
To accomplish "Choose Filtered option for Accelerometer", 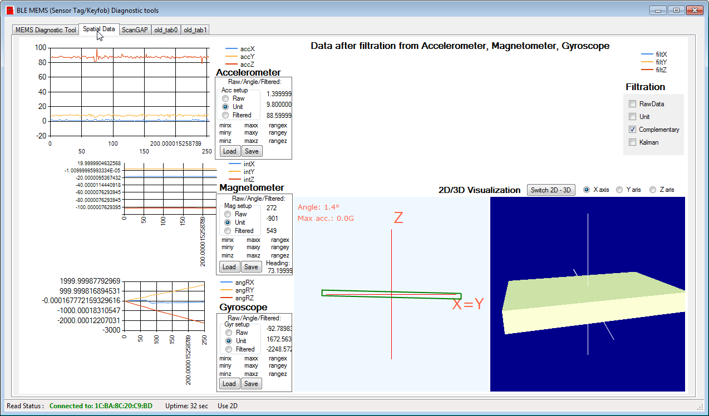I will tap(225, 115).
